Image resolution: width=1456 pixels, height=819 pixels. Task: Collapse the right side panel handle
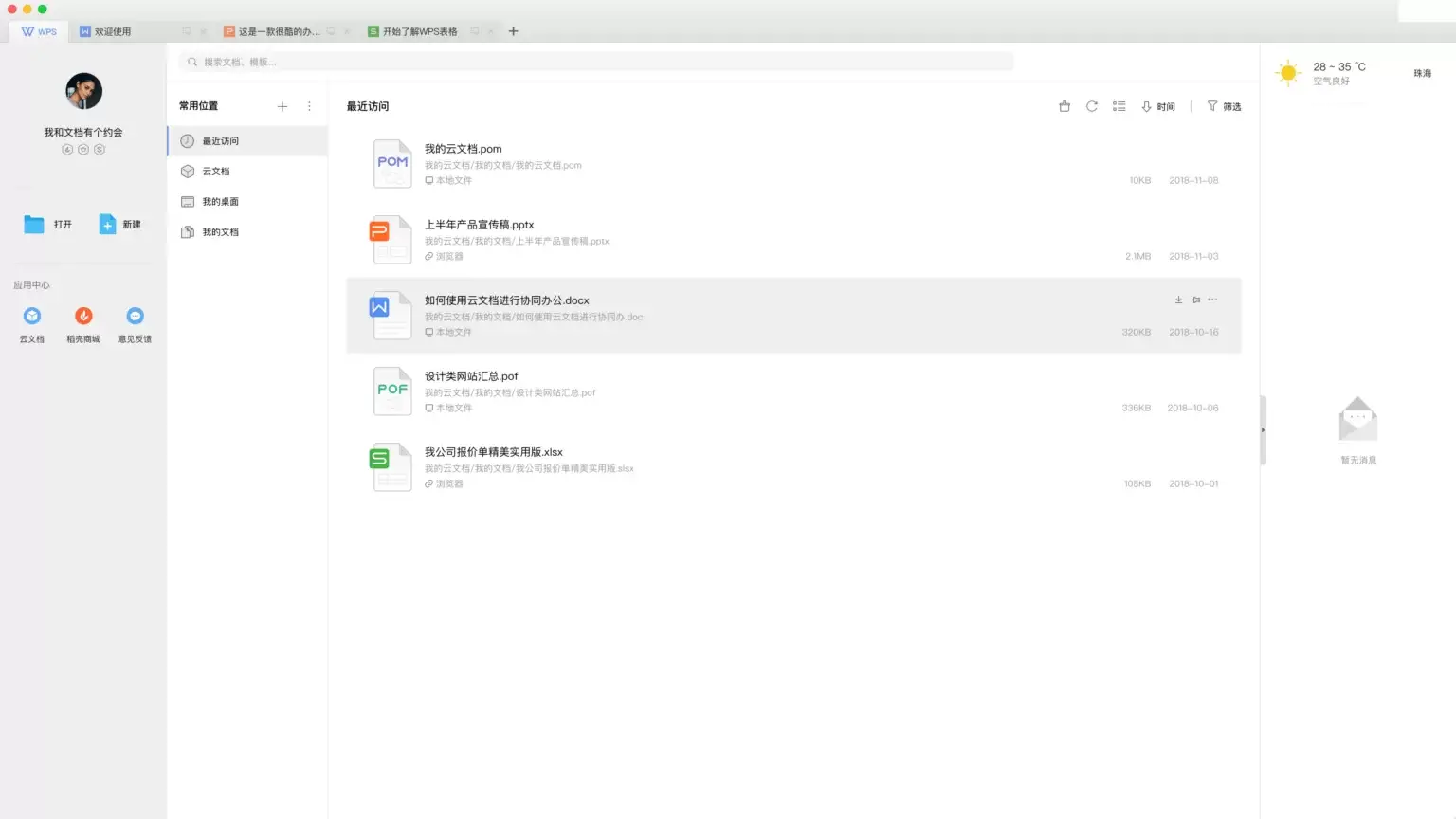pos(1263,430)
